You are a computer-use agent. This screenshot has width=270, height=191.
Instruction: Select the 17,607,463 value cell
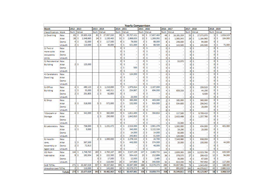[154, 35]
